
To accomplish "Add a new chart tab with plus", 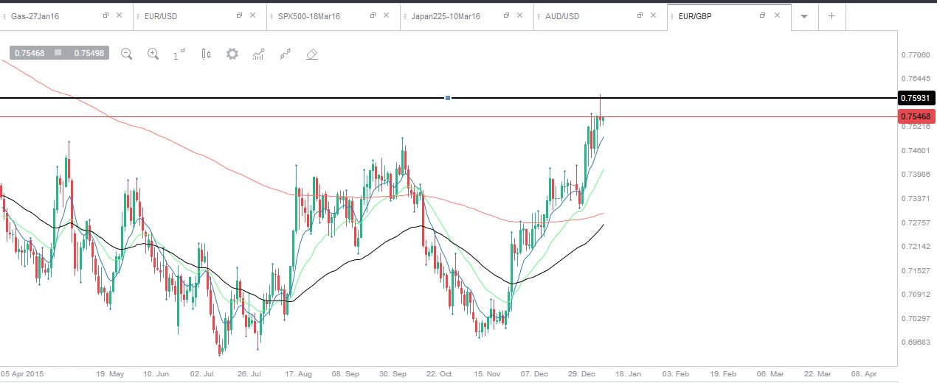I will [x=831, y=15].
